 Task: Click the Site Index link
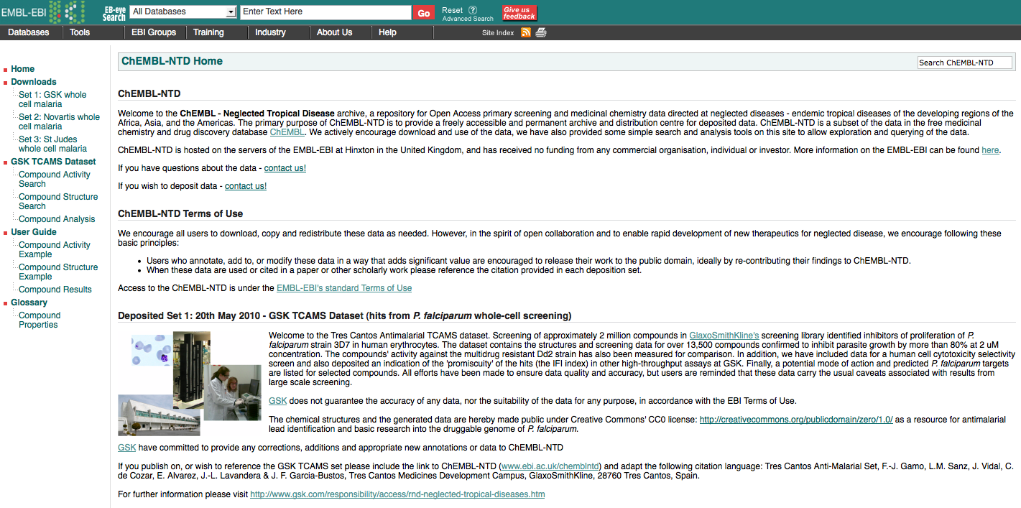click(498, 33)
